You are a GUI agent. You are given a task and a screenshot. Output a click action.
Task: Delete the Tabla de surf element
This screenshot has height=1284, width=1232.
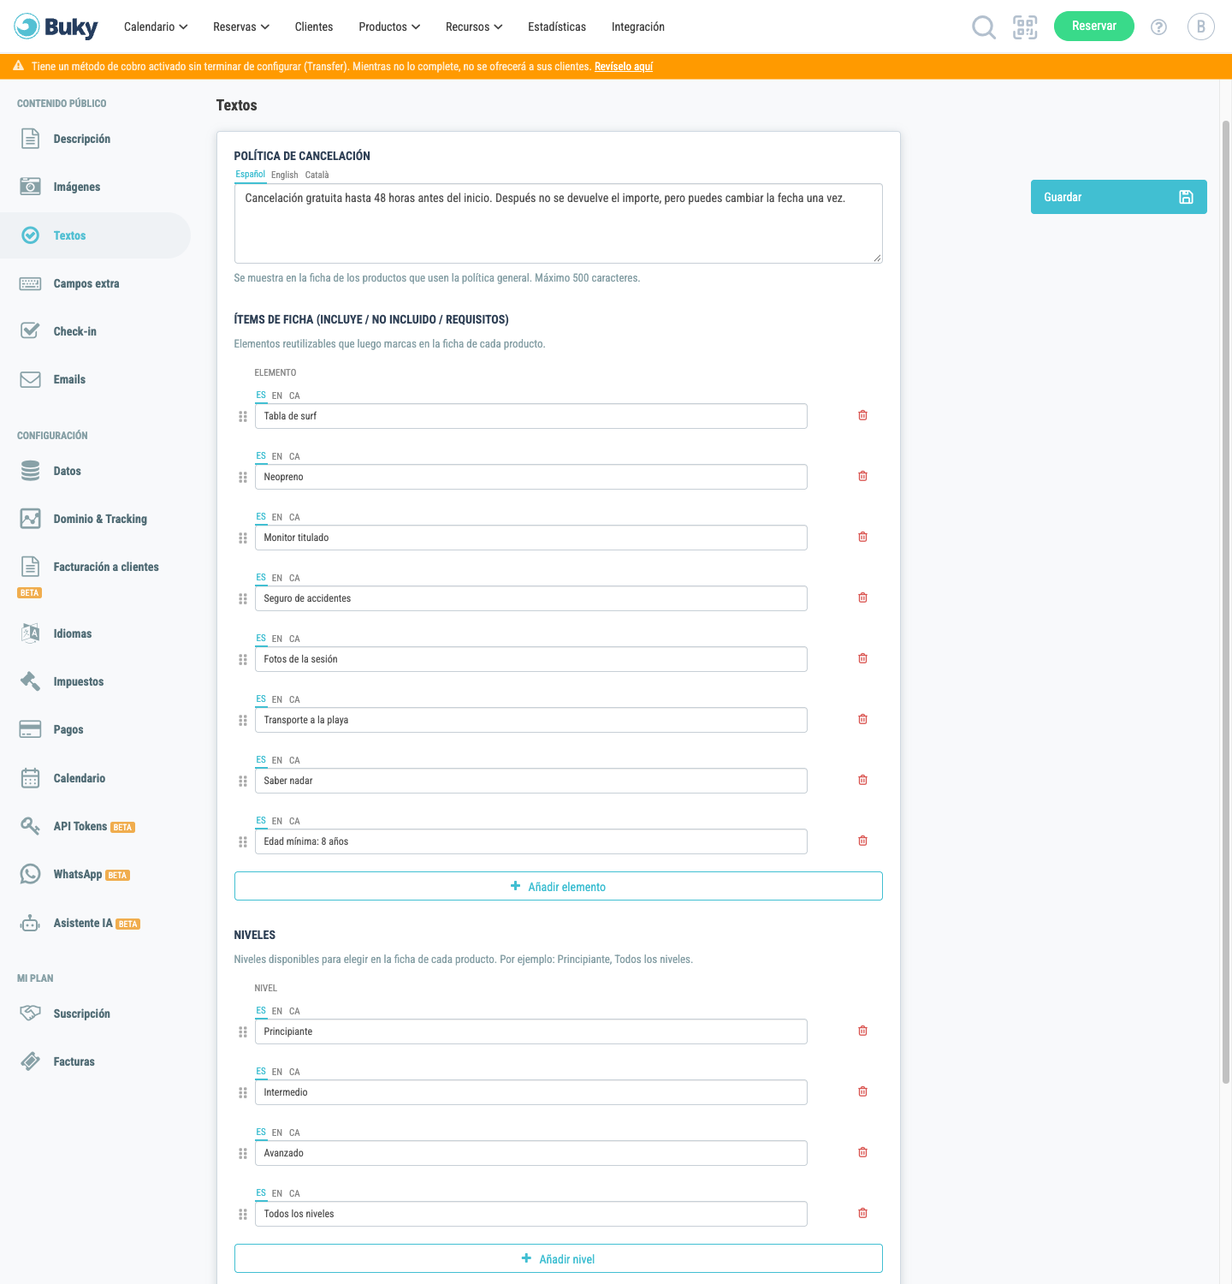(x=862, y=415)
